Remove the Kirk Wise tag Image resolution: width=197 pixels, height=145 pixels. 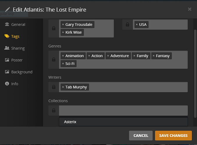63,32
